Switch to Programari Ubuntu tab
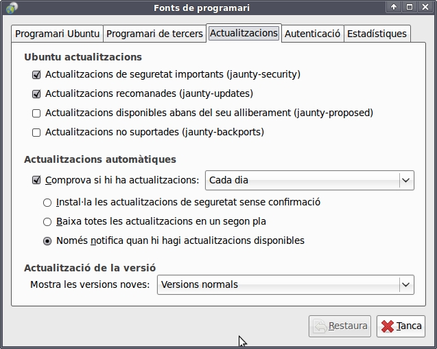The image size is (437, 349). point(58,34)
